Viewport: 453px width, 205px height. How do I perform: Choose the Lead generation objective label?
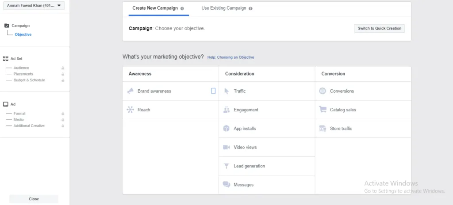pyautogui.click(x=249, y=166)
